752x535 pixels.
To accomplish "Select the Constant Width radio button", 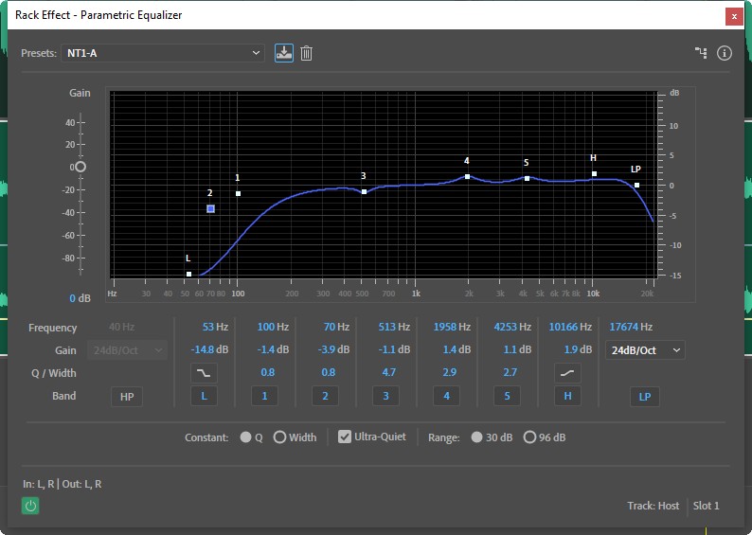I will pos(279,437).
